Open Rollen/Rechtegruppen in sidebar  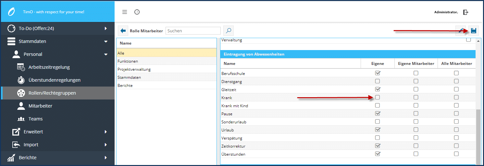point(52,93)
